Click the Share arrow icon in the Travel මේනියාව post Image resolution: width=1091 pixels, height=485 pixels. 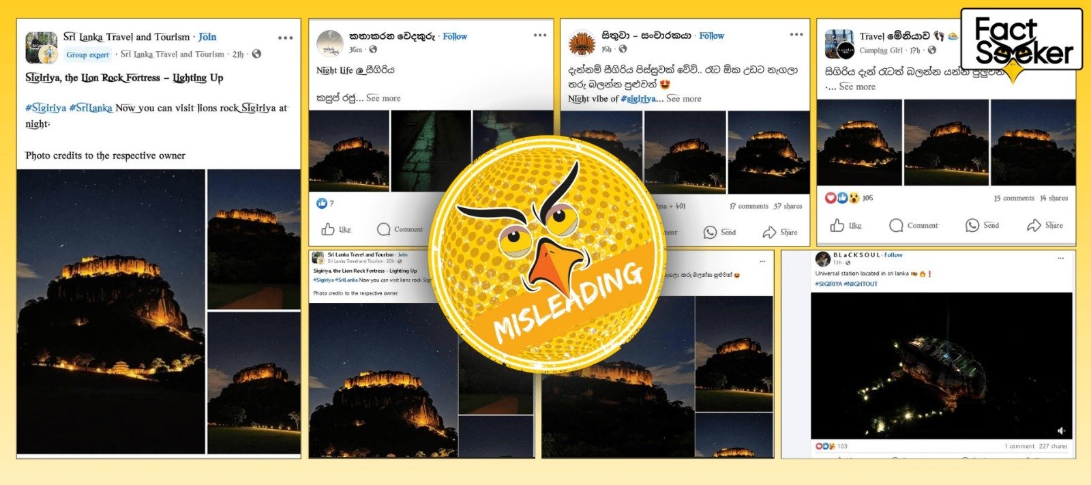1034,225
